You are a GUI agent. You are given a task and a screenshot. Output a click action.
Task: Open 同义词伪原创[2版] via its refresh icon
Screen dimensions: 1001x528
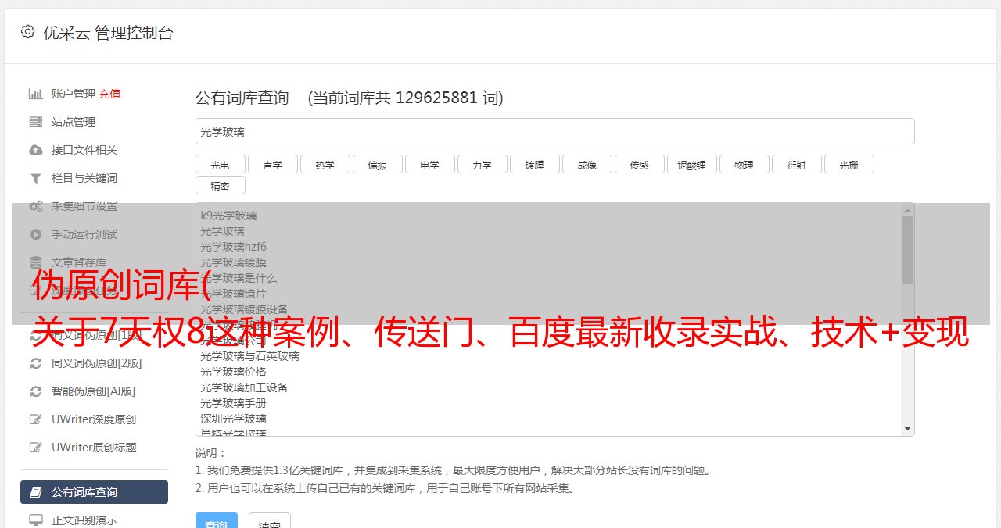pos(36,363)
